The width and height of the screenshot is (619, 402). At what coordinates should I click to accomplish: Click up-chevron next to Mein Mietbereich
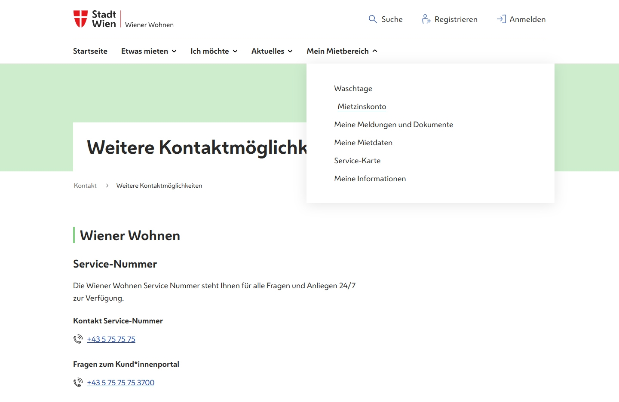(x=375, y=51)
